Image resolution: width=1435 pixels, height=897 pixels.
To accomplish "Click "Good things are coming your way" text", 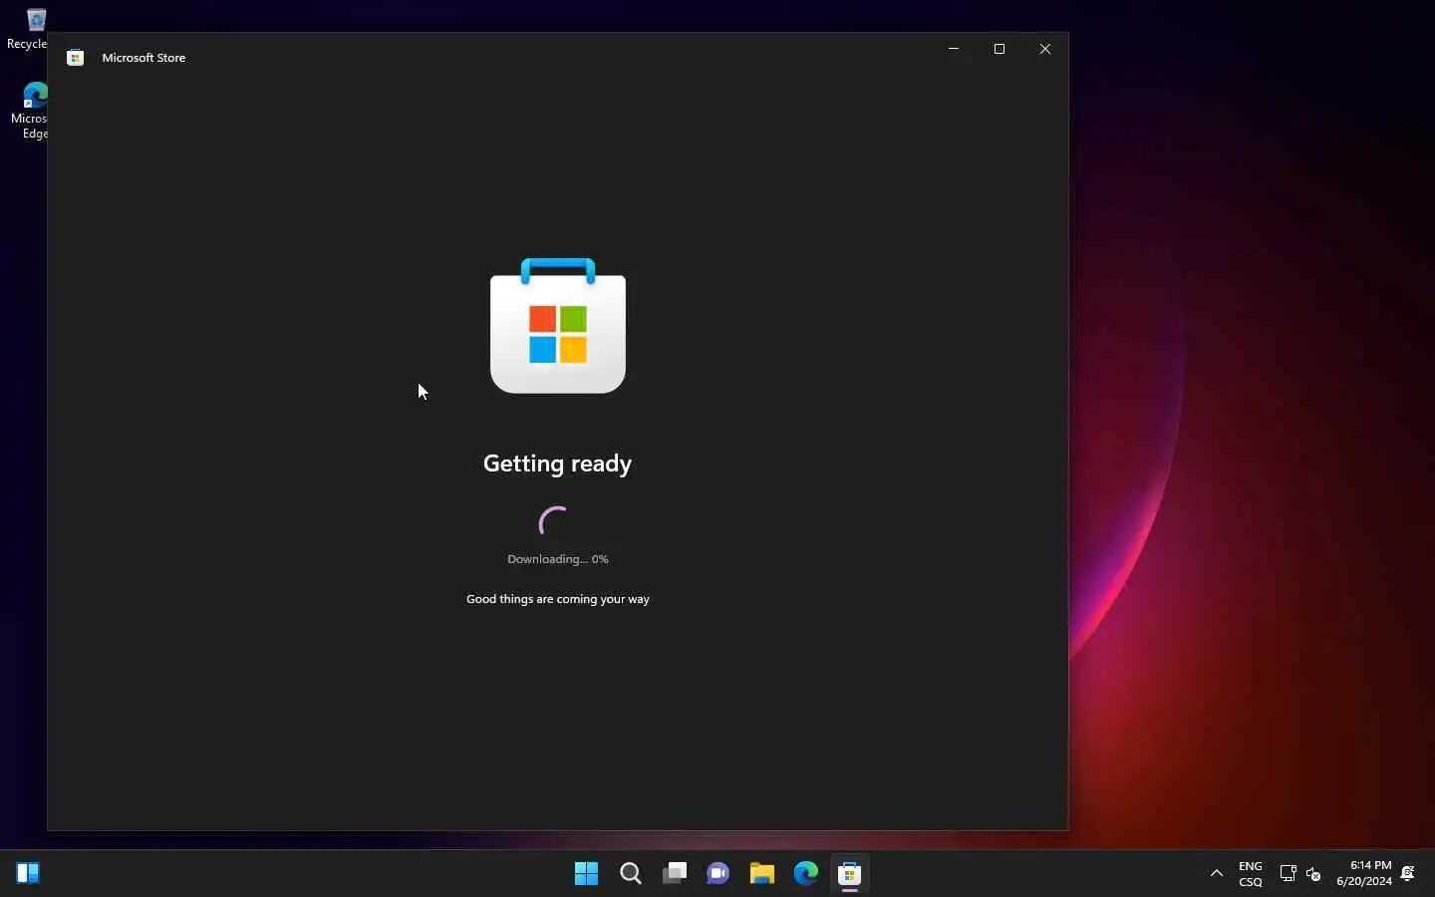I will coord(558,599).
